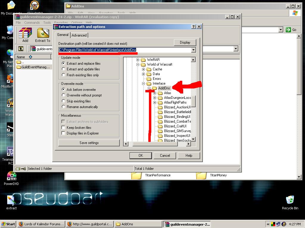Click the Extract To toolbar icon
This screenshot has height=228, width=305.
point(43,35)
